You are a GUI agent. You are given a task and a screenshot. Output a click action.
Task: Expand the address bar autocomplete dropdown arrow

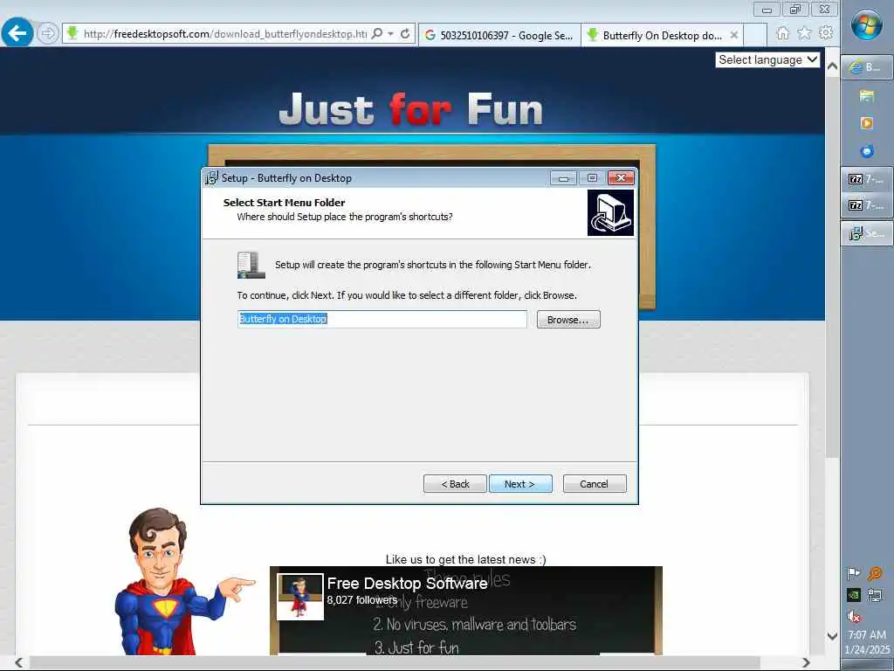click(390, 34)
